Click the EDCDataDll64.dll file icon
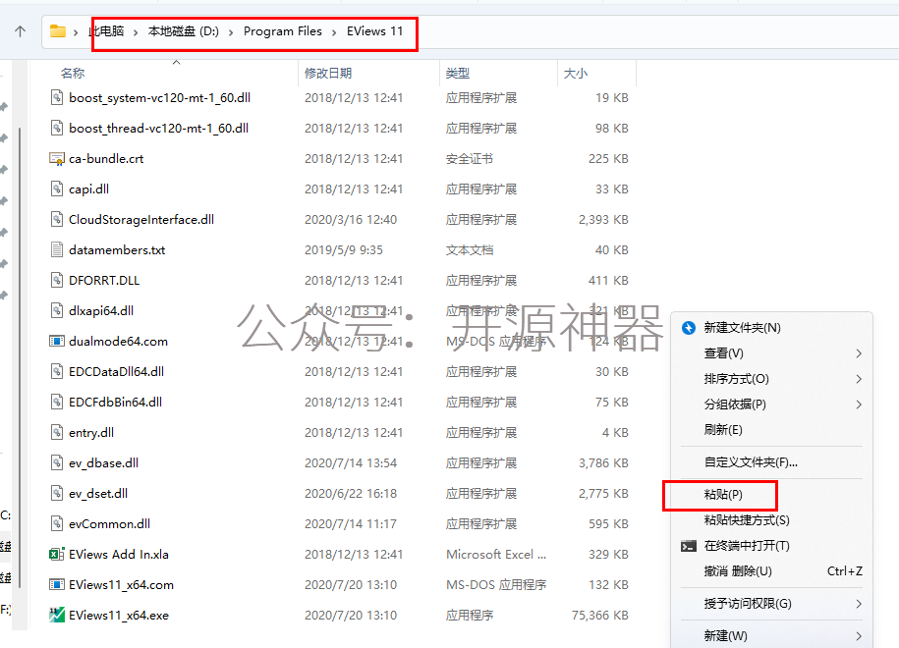Viewport: 899px width, 648px height. point(57,371)
